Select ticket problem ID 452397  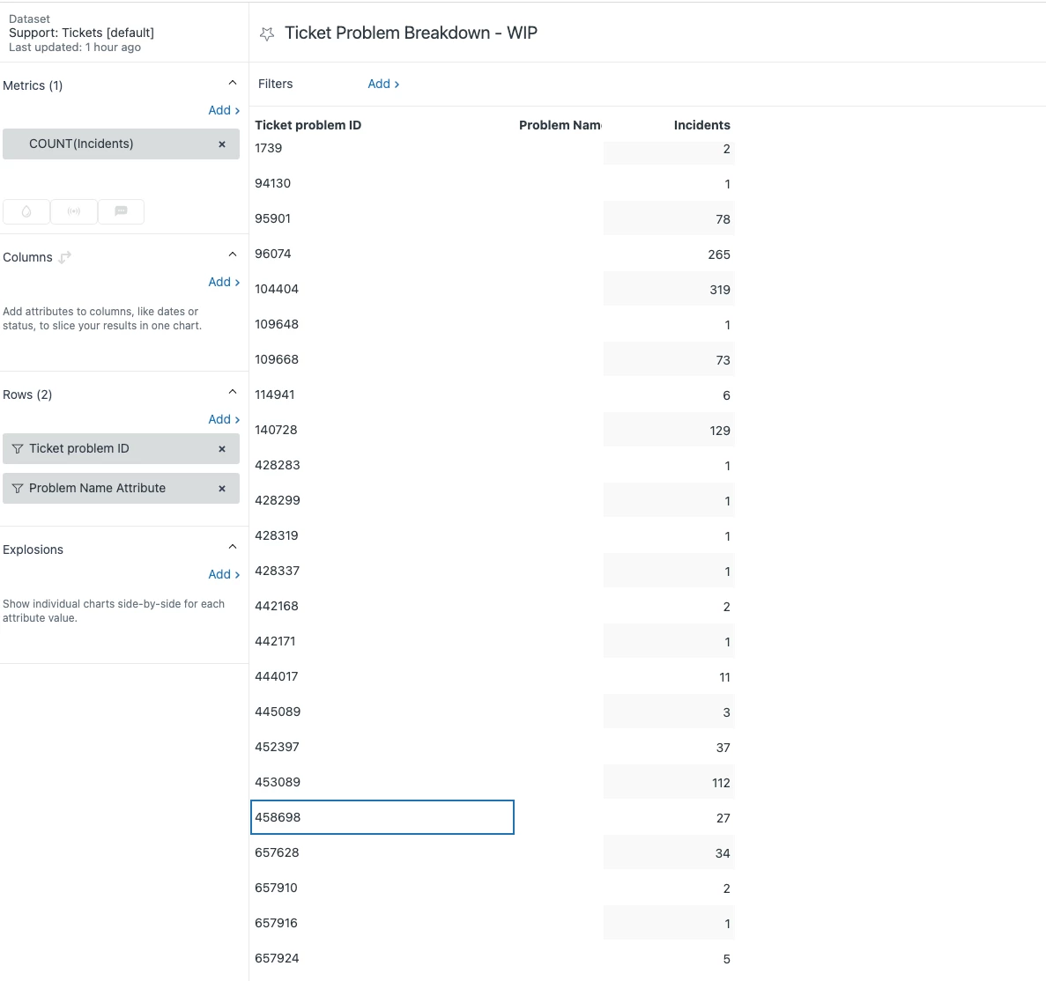(x=277, y=747)
